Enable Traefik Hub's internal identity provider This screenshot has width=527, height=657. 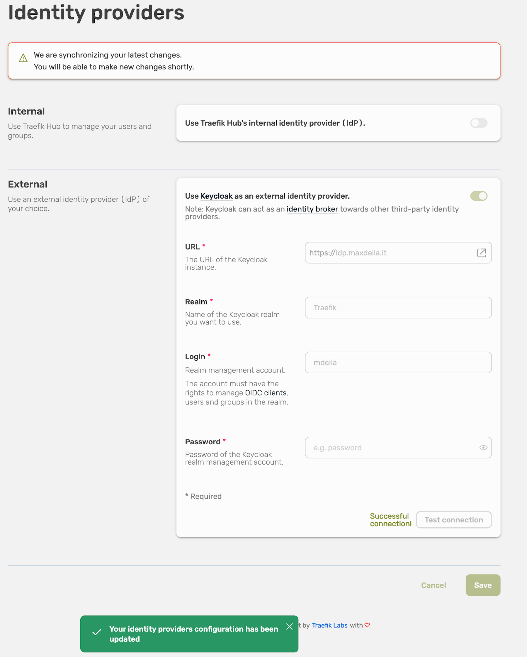[x=478, y=123]
